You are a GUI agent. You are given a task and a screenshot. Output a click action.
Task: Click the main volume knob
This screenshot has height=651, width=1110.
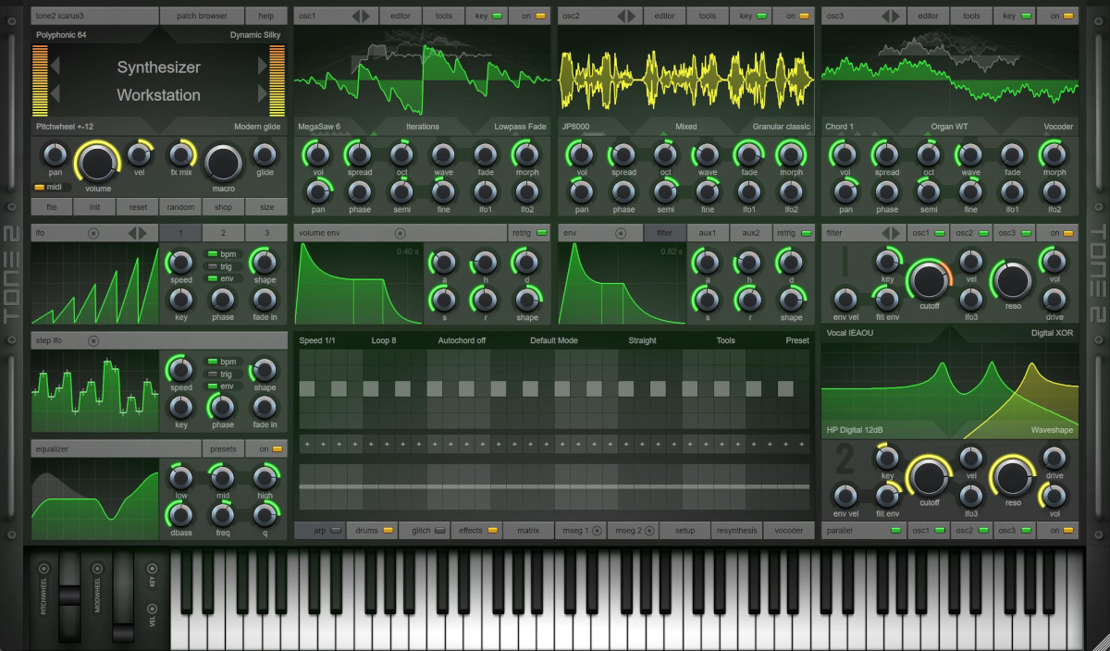click(x=96, y=163)
